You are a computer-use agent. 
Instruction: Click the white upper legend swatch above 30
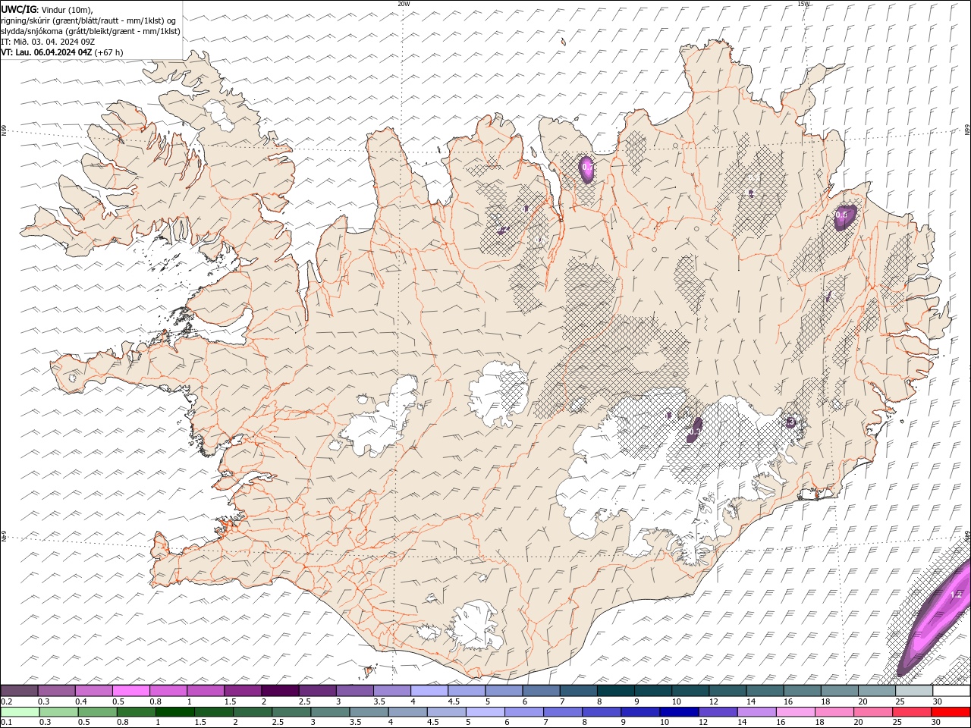coord(951,691)
